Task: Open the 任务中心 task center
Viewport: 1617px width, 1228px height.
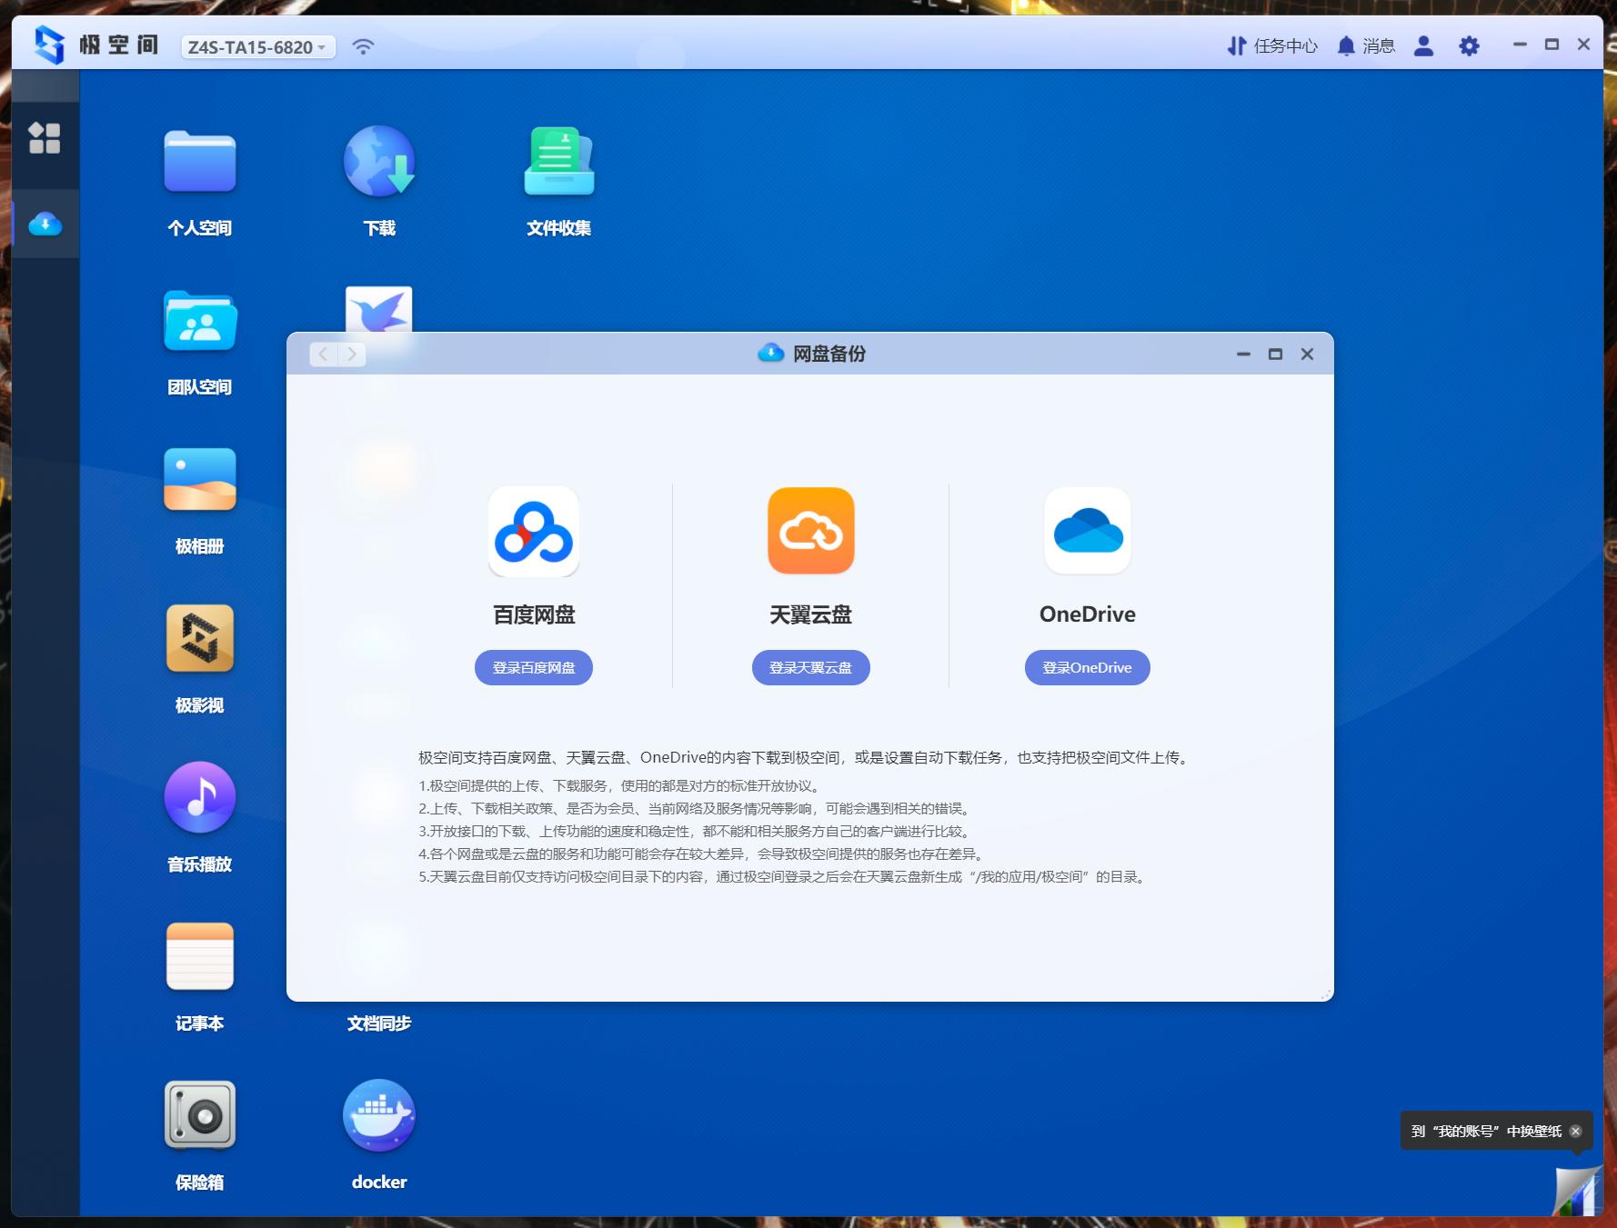Action: coord(1273,45)
